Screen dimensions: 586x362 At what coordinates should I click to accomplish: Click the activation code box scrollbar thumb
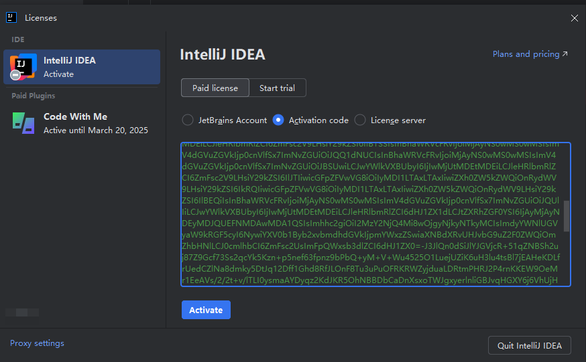(x=567, y=215)
